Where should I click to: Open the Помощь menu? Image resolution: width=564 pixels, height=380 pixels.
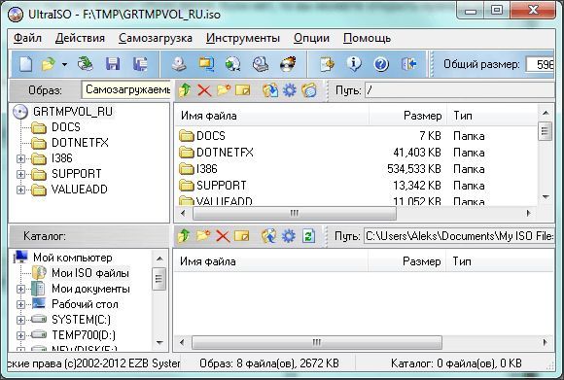(367, 38)
